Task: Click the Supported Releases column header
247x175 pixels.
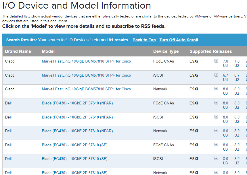Action: (211, 51)
